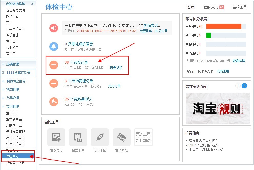Open 淘宝新规汇总（4月） link

pyautogui.click(x=203, y=141)
